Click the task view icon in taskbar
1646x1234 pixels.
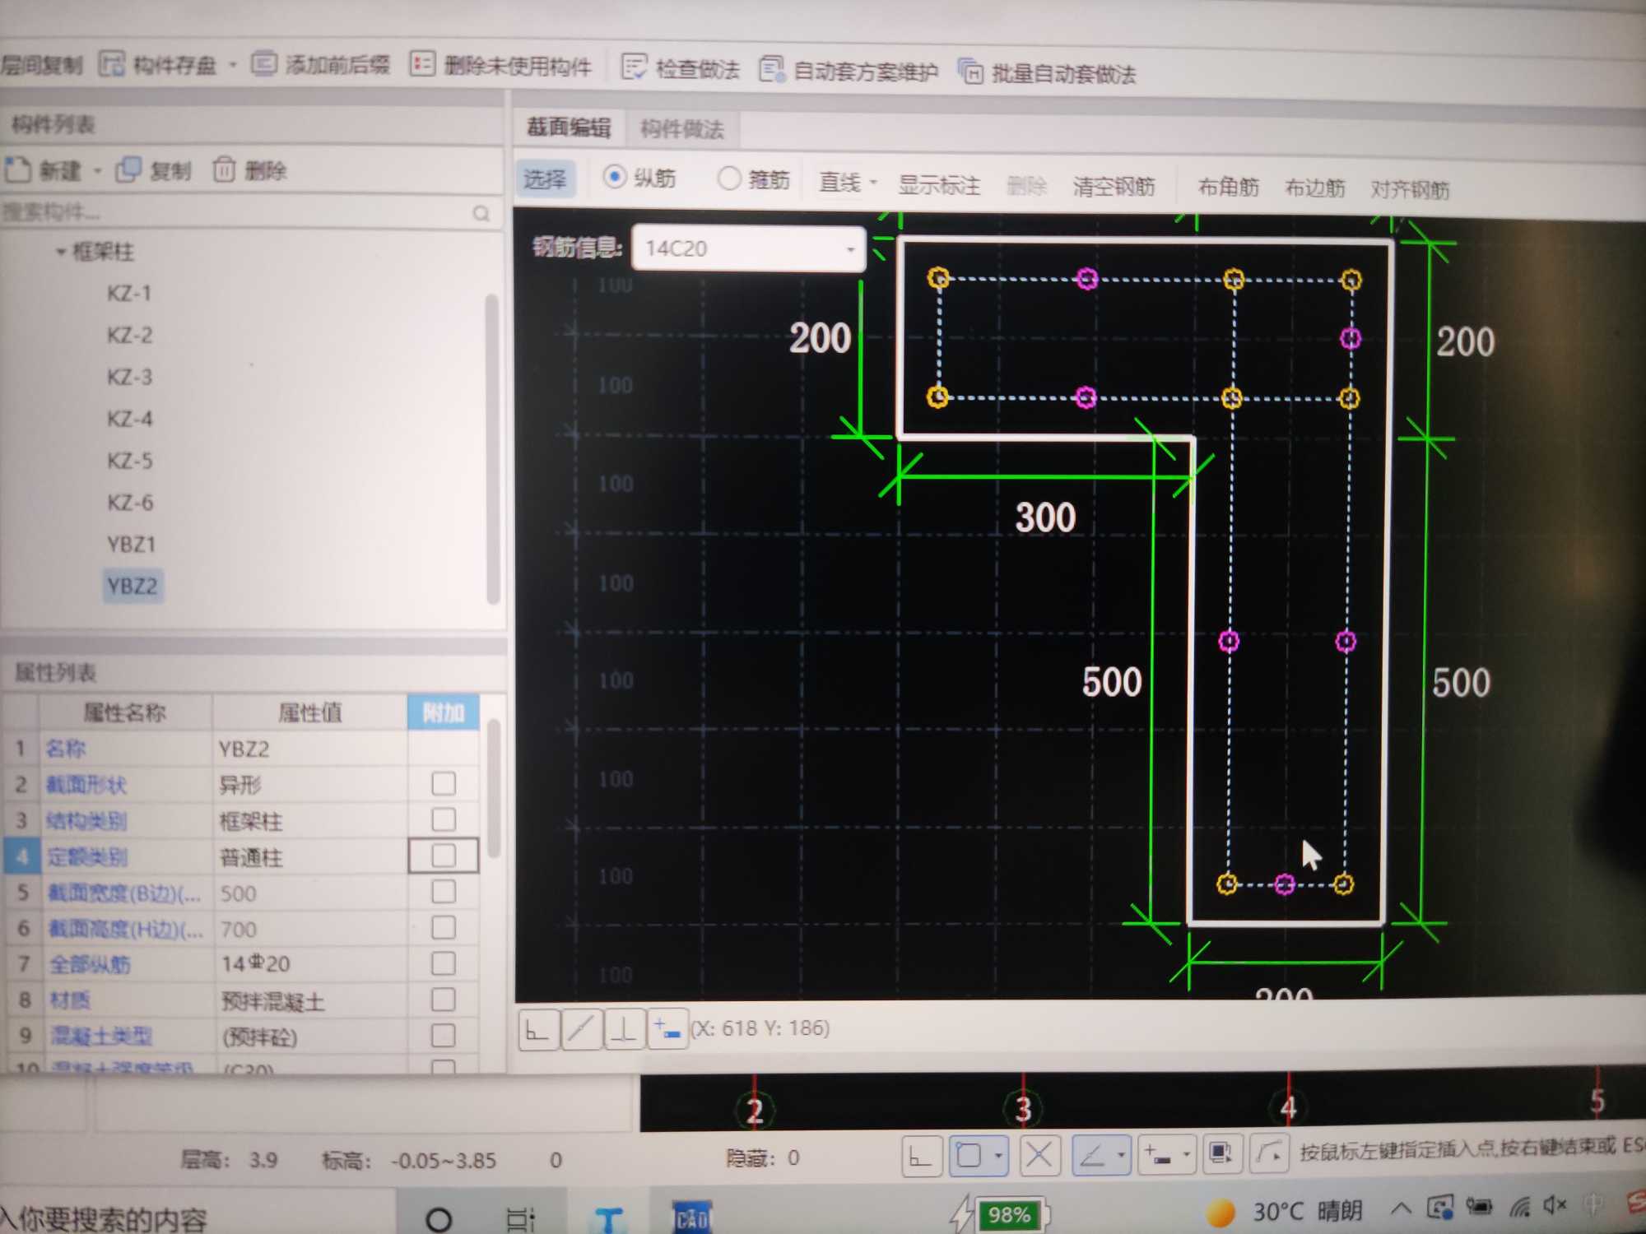tap(521, 1219)
